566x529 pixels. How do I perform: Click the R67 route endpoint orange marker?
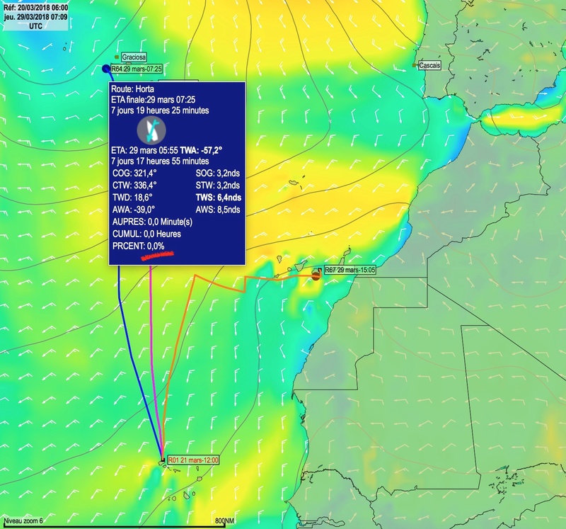(x=316, y=276)
